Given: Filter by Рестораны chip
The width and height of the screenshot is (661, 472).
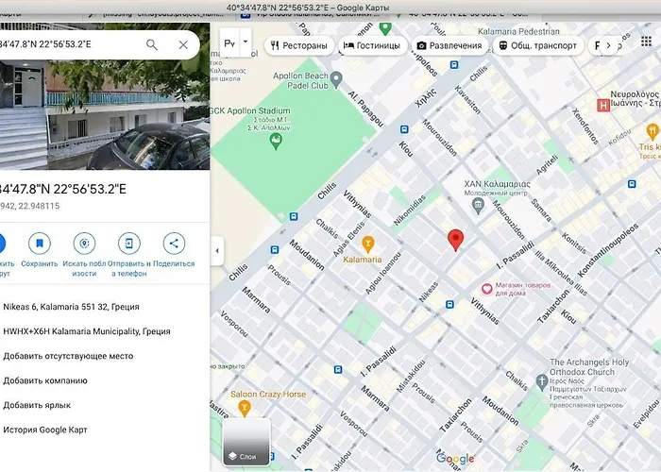Looking at the screenshot, I should [299, 45].
